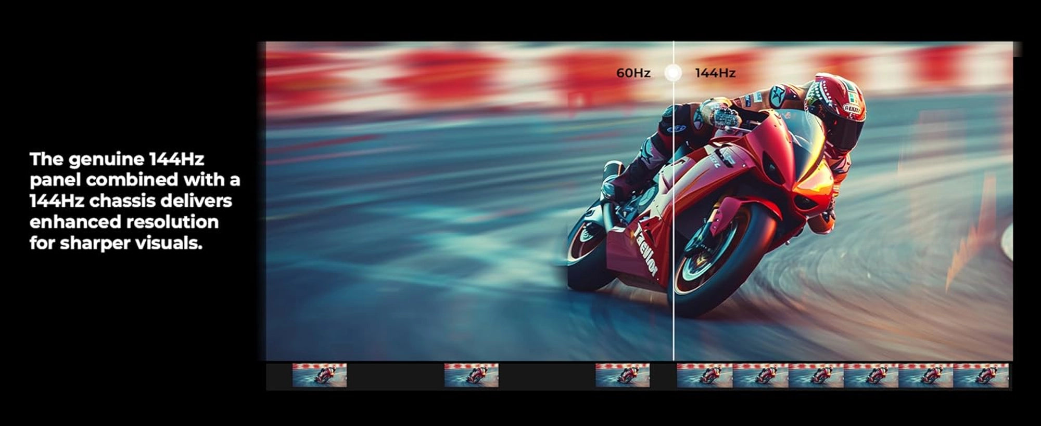Select the second 144Hz frame thumbnail

[760, 375]
